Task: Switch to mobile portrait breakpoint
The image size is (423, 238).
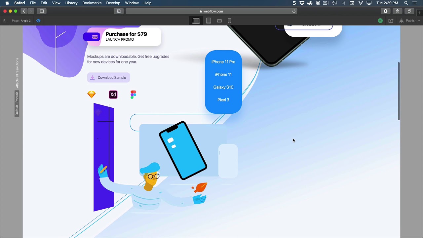Action: tap(229, 20)
